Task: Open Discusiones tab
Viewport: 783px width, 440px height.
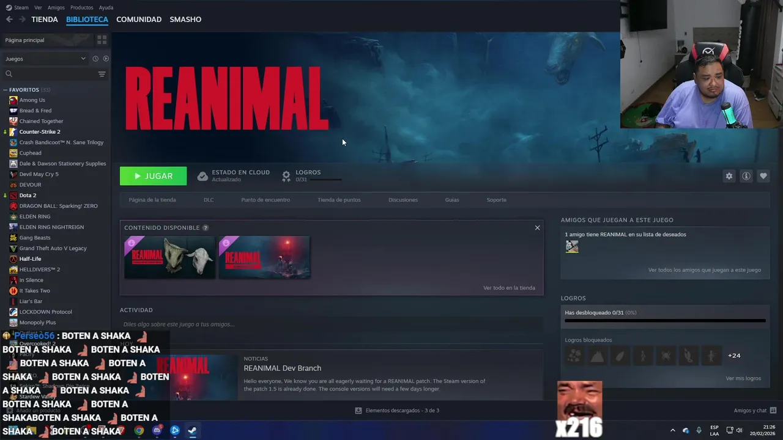Action: (403, 200)
